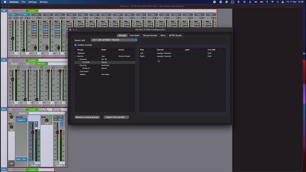This screenshot has height=172, width=306.
Task: Toggle the checkbox atop first DA channel strip
Action: pos(18,67)
